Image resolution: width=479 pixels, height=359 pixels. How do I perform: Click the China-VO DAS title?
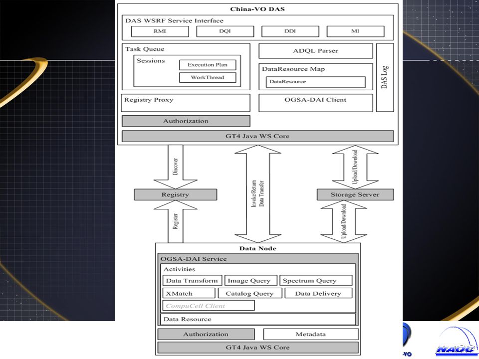coord(257,9)
